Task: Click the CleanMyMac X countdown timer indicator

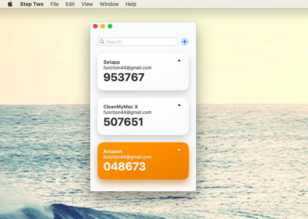Action: pos(179,105)
